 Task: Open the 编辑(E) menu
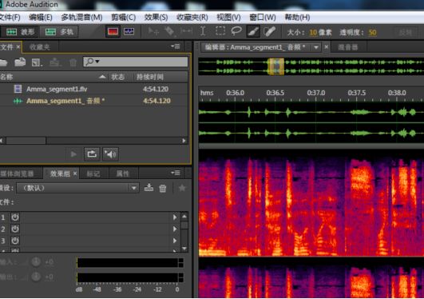click(41, 18)
